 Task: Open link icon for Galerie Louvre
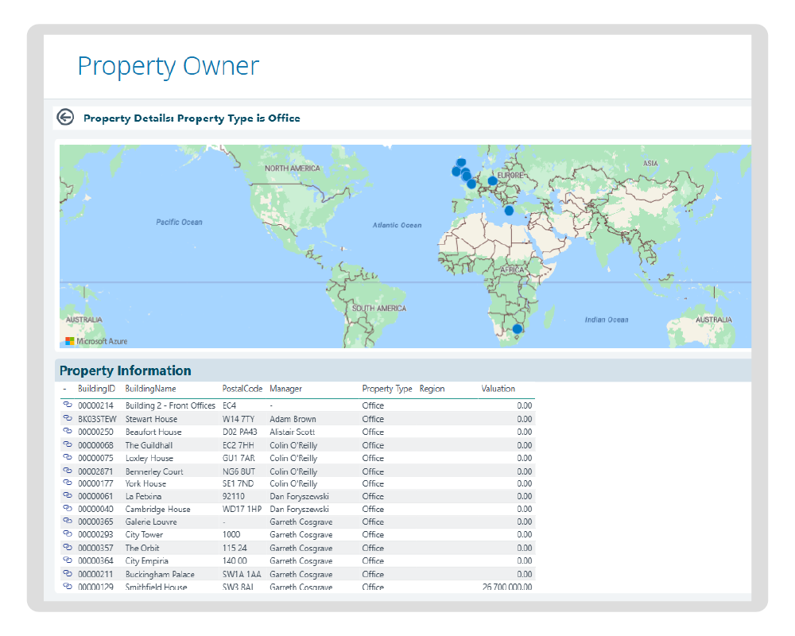[68, 522]
